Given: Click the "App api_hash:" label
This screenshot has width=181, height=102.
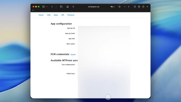Looking at the screenshot, I should (x=70, y=33).
